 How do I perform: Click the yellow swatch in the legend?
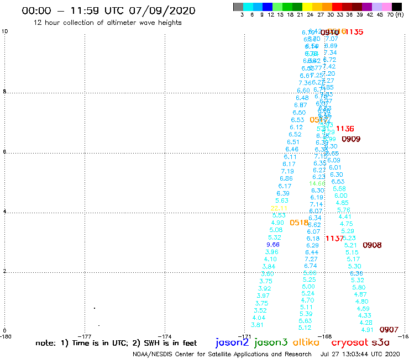pos(307,7)
